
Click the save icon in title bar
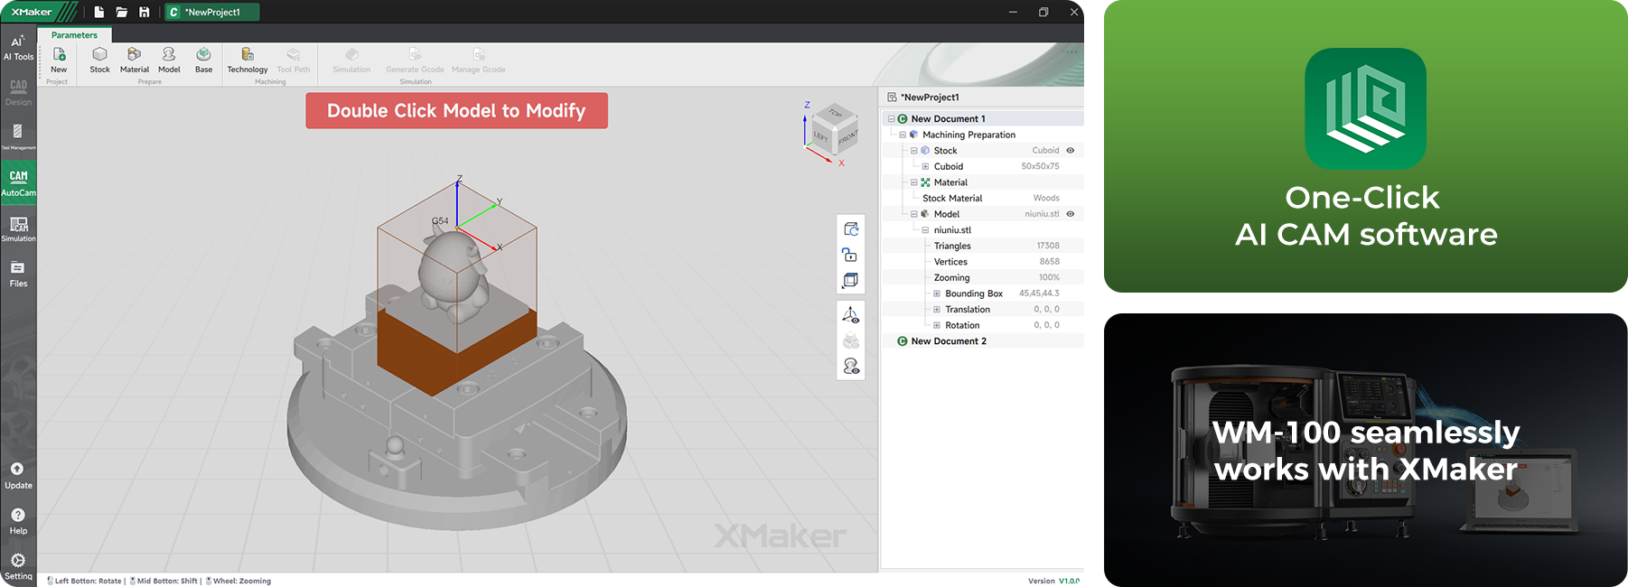click(144, 12)
